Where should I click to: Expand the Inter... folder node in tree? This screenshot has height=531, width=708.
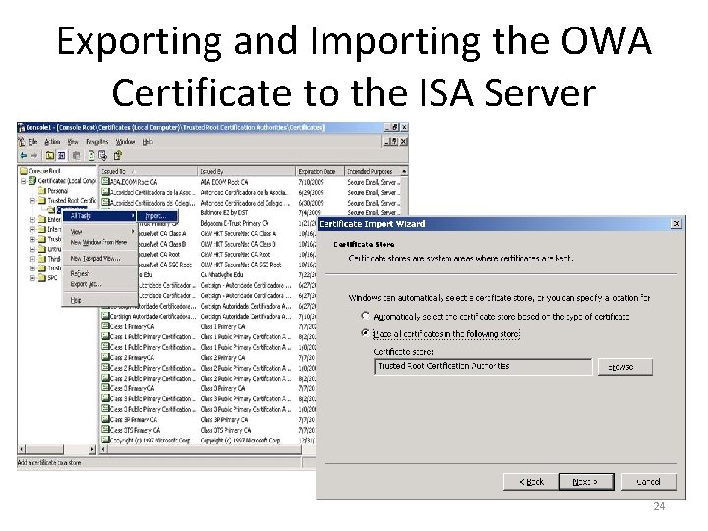pos(32,229)
